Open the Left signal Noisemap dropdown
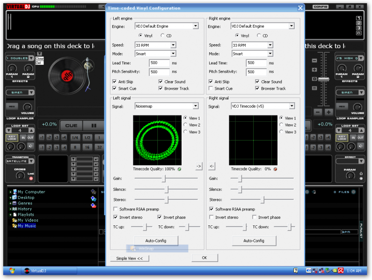Viewport: 372px width, 280px height. point(196,106)
